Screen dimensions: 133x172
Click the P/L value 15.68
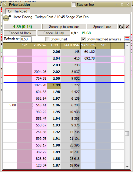tap(86, 33)
